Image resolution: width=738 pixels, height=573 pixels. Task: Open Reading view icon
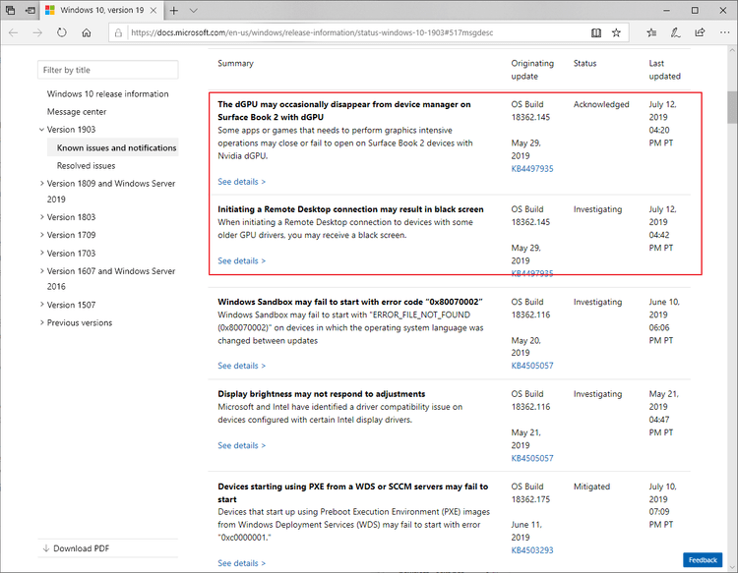(x=596, y=32)
